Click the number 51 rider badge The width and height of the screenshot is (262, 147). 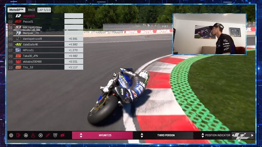[18, 50]
